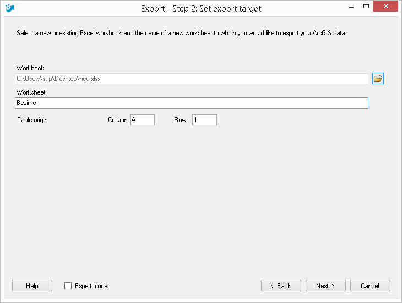Image resolution: width=402 pixels, height=303 pixels.
Task: Click the Workbook path field
Action: pyautogui.click(x=192, y=79)
